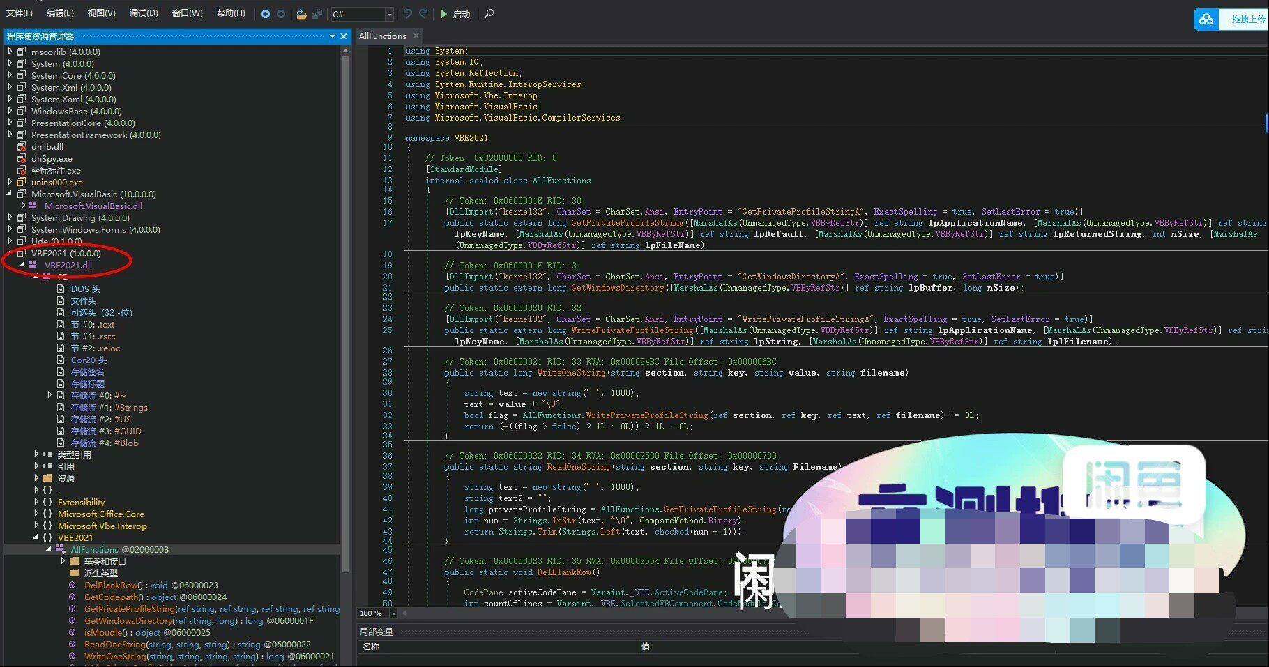Click the DOS 头 document icon
The height and width of the screenshot is (667, 1269).
pyautogui.click(x=61, y=289)
